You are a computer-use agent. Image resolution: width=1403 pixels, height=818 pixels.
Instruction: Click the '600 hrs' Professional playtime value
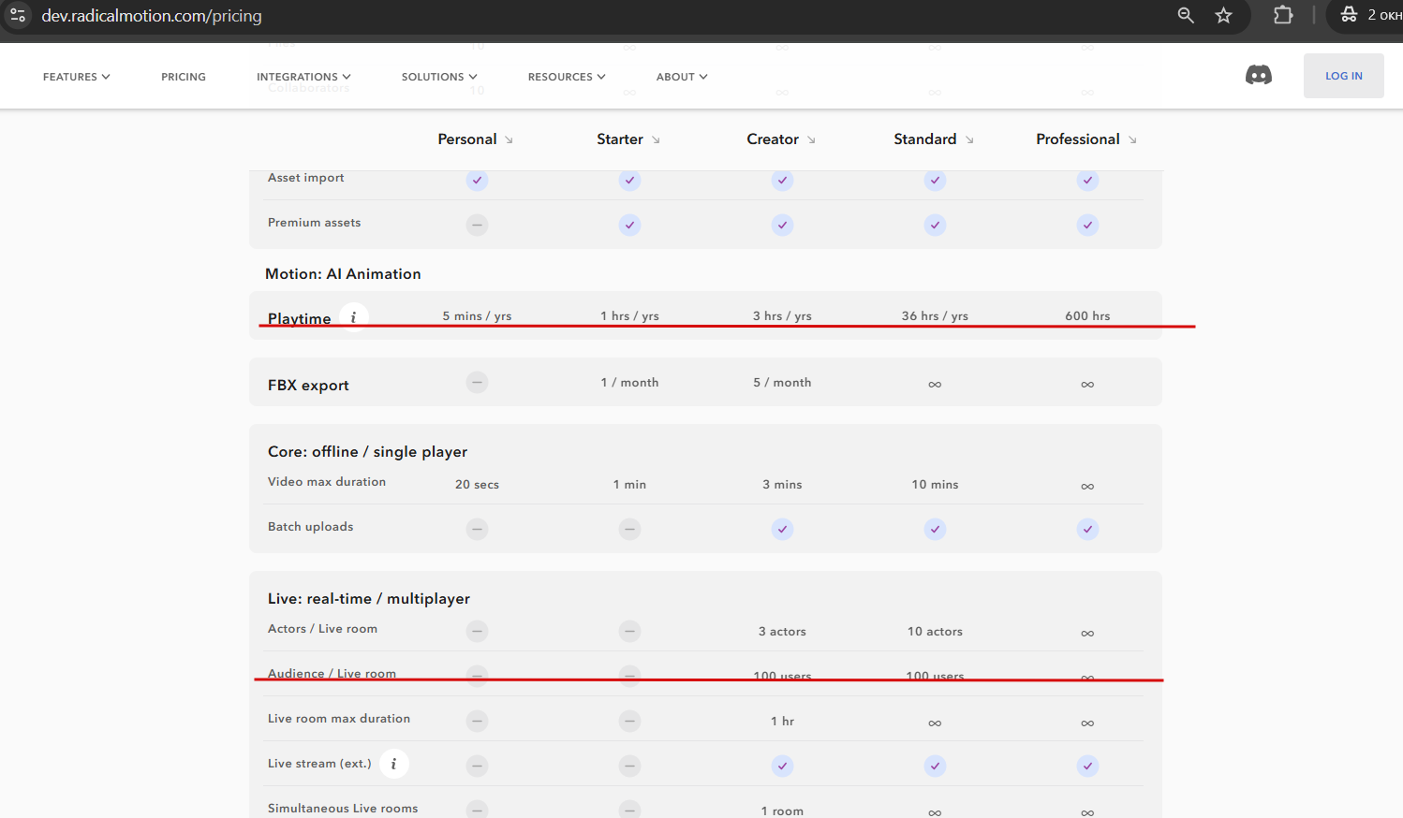point(1087,316)
